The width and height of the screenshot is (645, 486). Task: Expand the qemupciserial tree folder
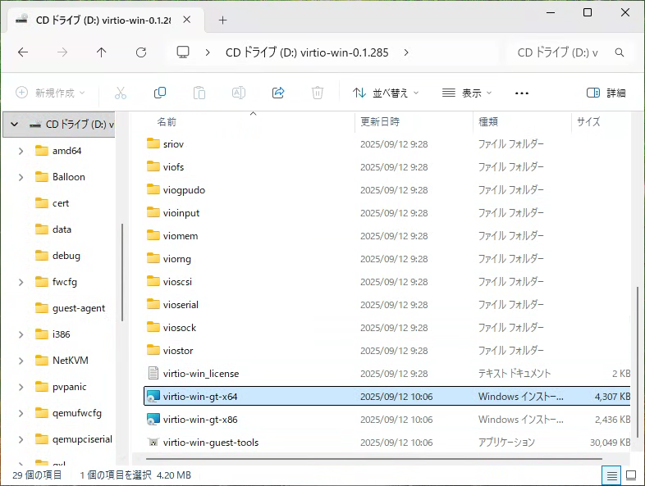pos(21,439)
